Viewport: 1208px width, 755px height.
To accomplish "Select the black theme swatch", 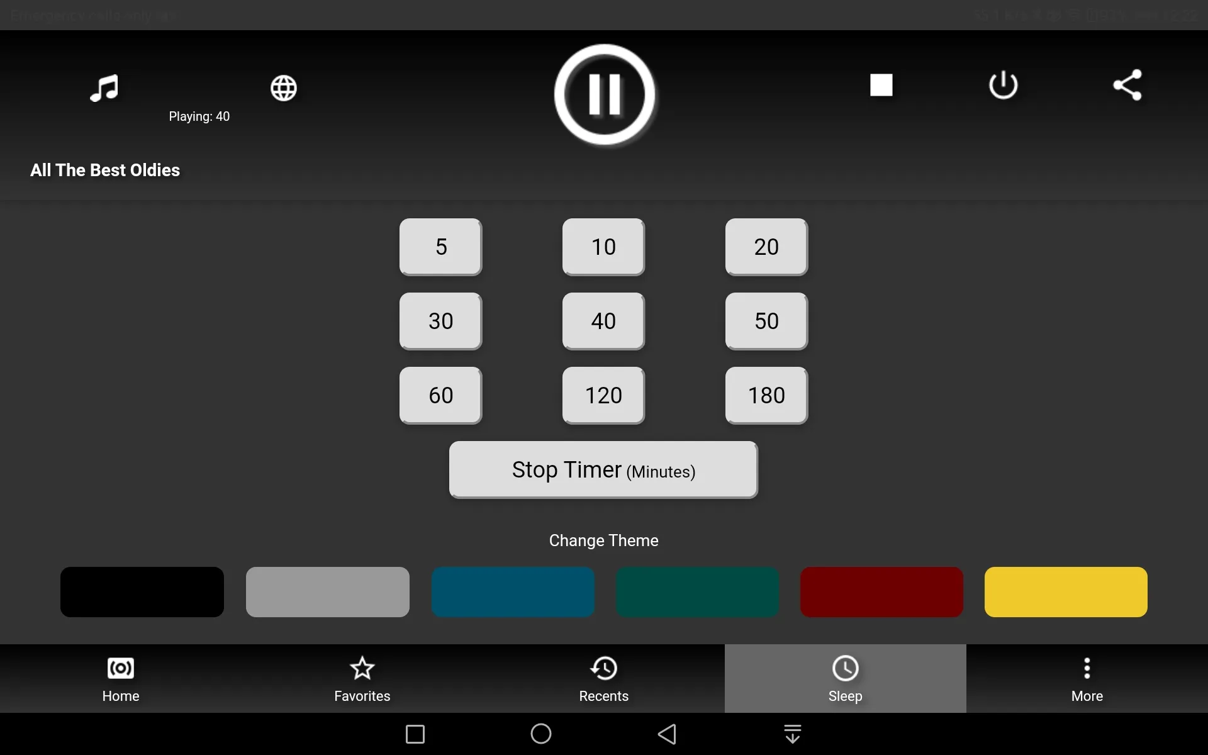I will [x=142, y=591].
